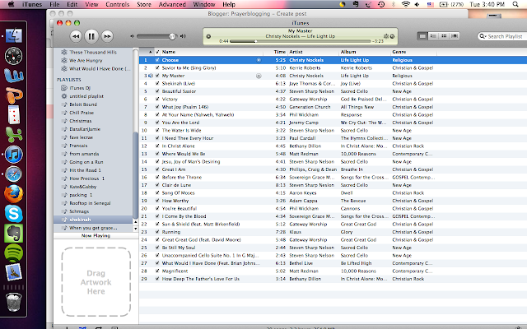Image resolution: width=527 pixels, height=329 pixels.
Task: Click the high-volume speaker icon
Action: (183, 36)
